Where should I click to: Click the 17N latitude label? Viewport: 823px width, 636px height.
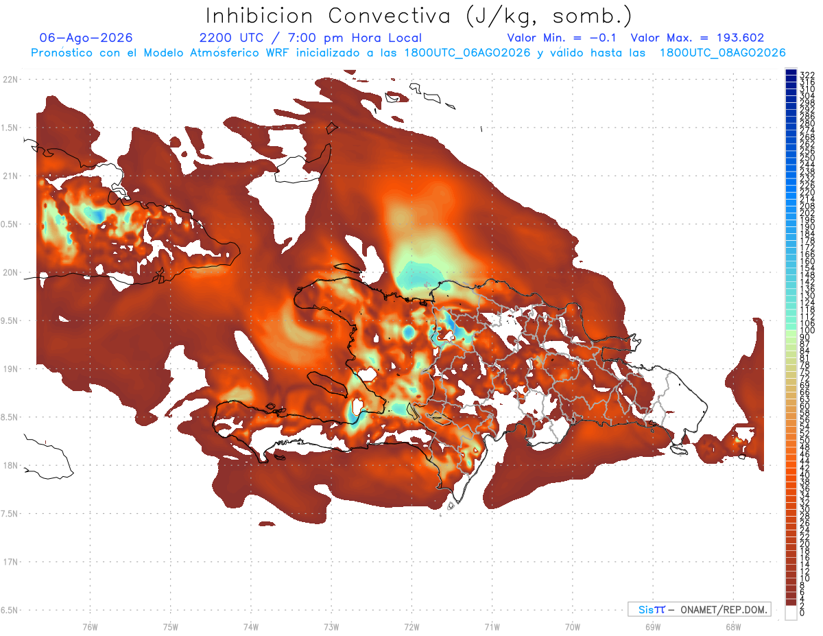tap(10, 562)
